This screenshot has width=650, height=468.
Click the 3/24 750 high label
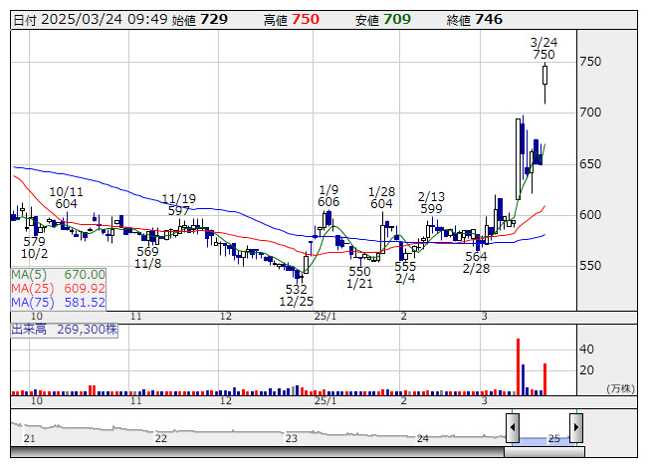tap(543, 49)
